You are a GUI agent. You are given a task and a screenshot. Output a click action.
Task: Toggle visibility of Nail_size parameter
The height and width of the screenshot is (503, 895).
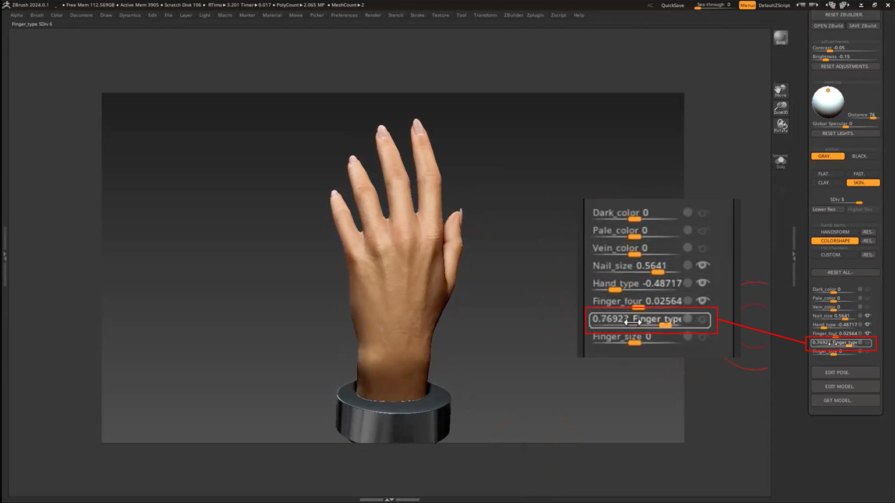pyautogui.click(x=702, y=265)
